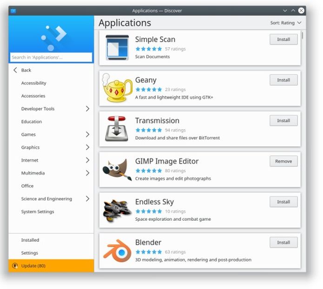Go to the Installed page
The height and width of the screenshot is (289, 323).
coord(51,240)
